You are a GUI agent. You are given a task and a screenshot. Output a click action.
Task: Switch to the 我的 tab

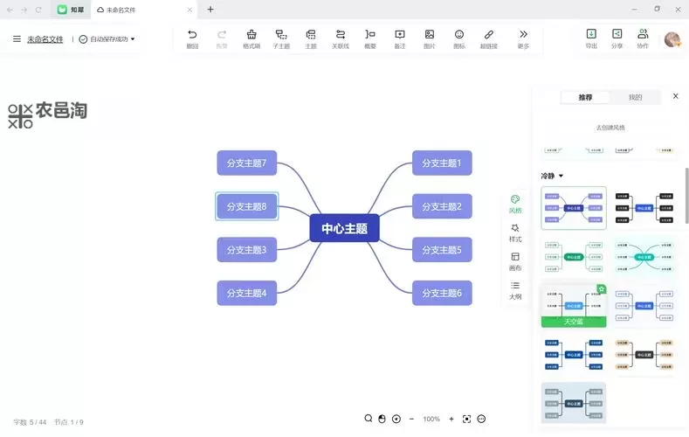[x=635, y=97]
